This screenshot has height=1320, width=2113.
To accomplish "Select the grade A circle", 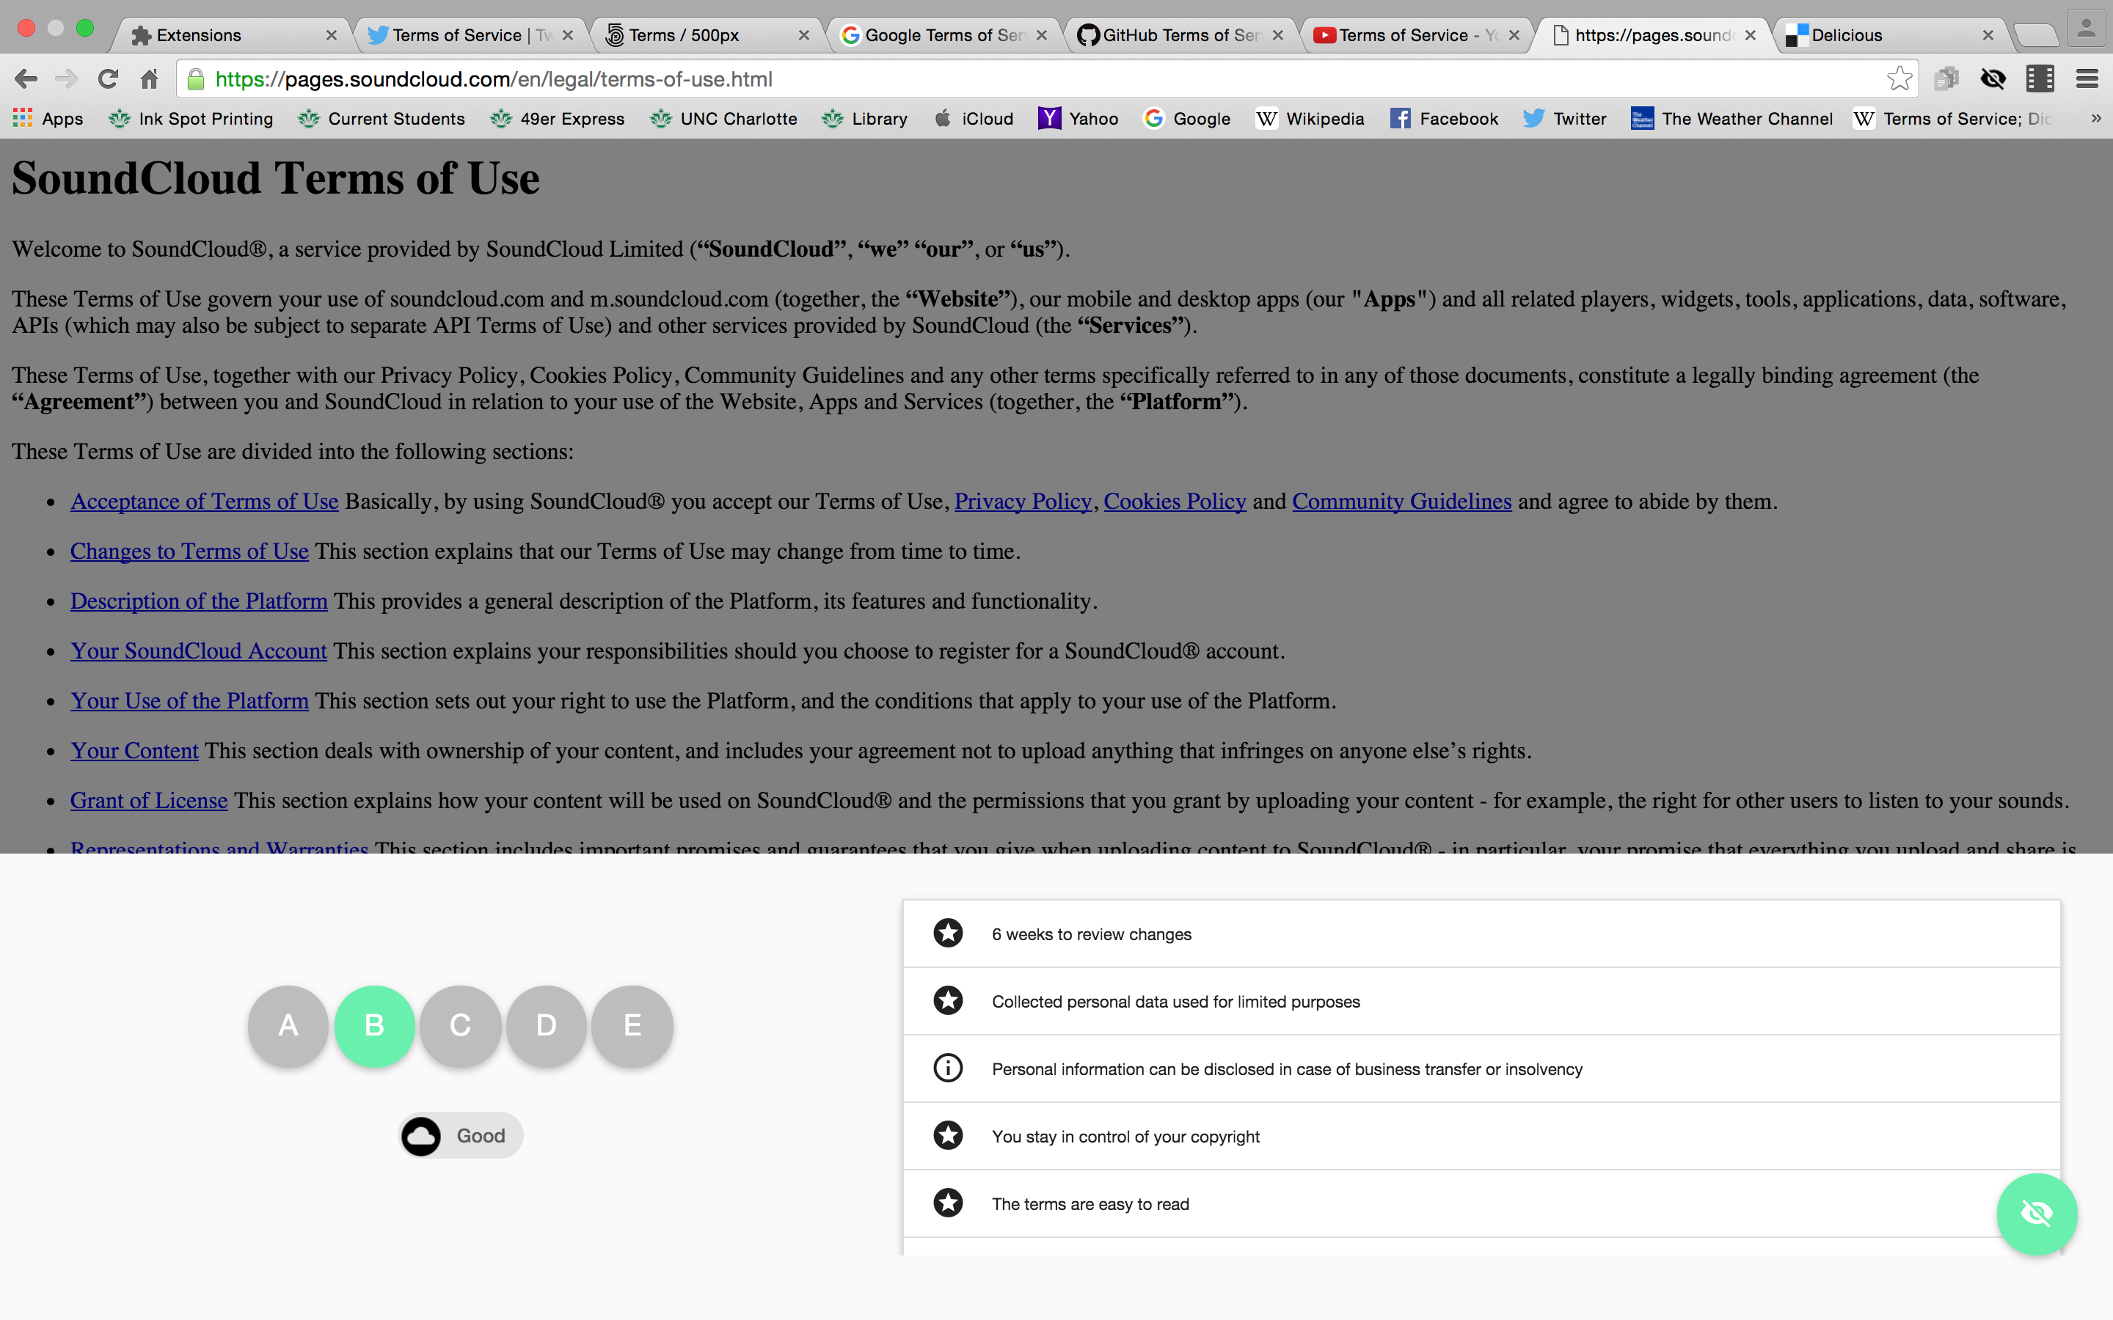I will [288, 1026].
